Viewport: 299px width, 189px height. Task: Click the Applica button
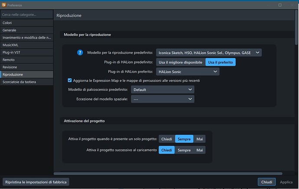286,182
